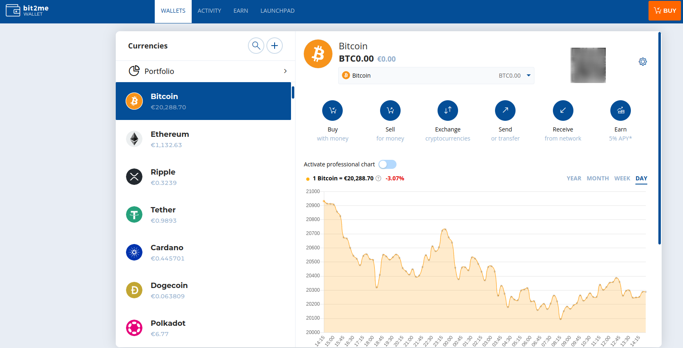Screen dimensions: 683x348
Task: Click the €0.00 balance value in header
Action: click(x=387, y=59)
